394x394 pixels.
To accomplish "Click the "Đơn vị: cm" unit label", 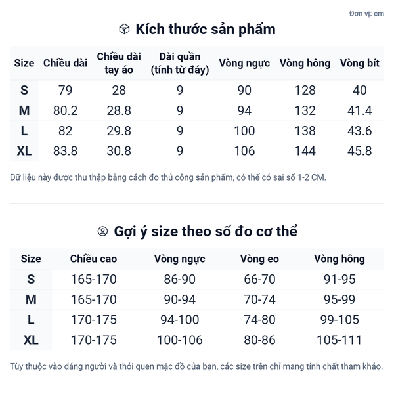I will point(366,13).
